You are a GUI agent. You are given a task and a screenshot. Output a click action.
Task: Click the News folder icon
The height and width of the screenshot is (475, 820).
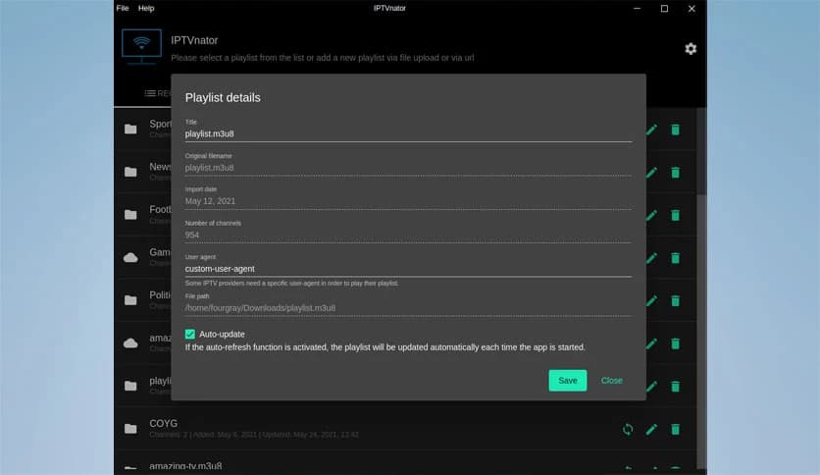tap(130, 172)
